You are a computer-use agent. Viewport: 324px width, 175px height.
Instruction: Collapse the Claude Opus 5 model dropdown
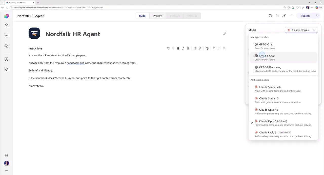(x=301, y=30)
